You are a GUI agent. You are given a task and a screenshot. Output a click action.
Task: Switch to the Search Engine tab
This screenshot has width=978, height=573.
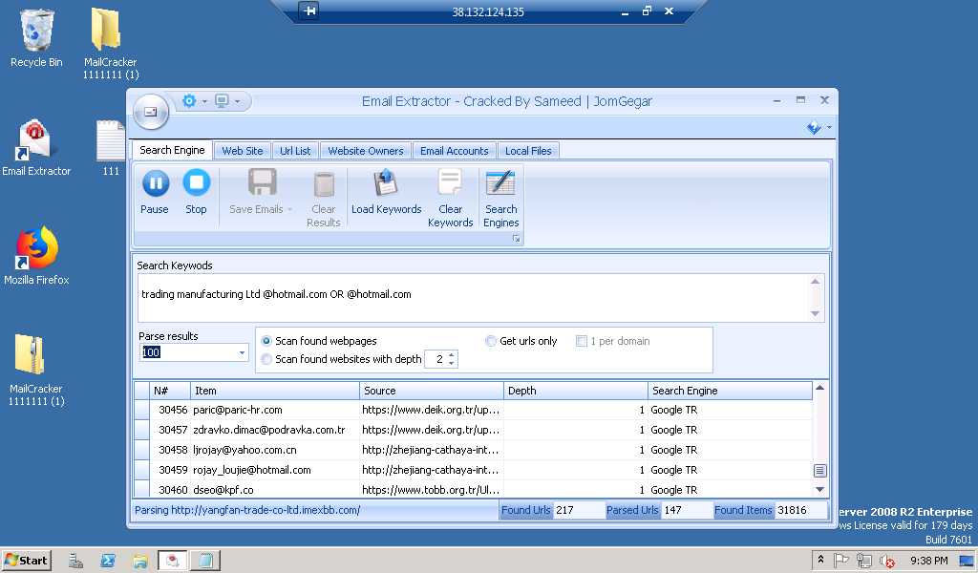172,150
